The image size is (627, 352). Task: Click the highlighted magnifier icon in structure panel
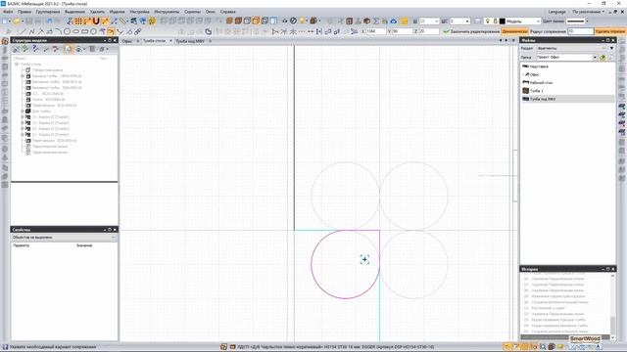[x=69, y=49]
